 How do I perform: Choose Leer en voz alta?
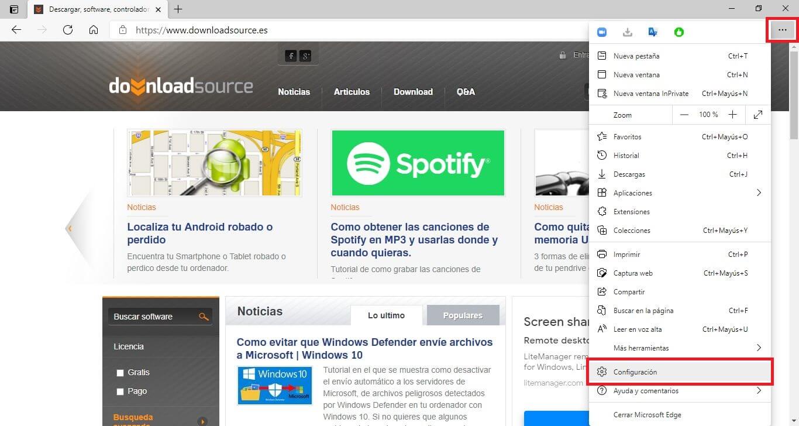pos(680,329)
